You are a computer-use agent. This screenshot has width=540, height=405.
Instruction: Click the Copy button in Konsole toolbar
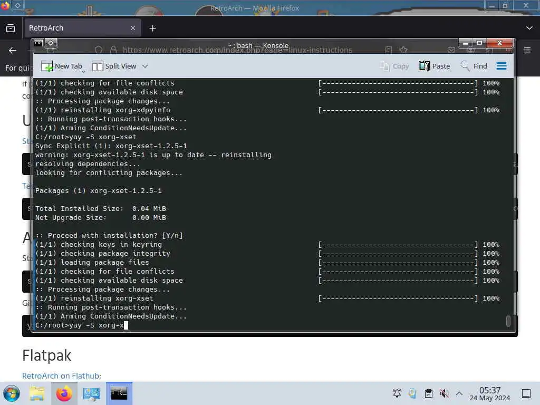(x=394, y=66)
